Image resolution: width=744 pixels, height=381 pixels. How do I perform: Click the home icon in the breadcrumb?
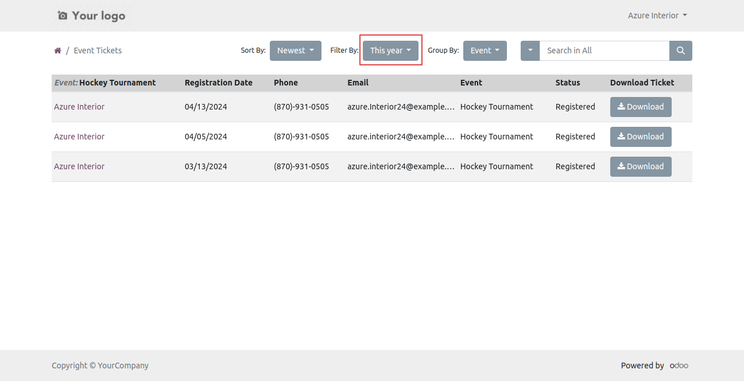click(57, 50)
